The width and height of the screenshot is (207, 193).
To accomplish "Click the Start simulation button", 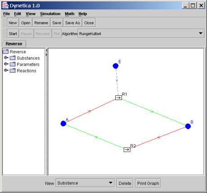I will (x=13, y=34).
